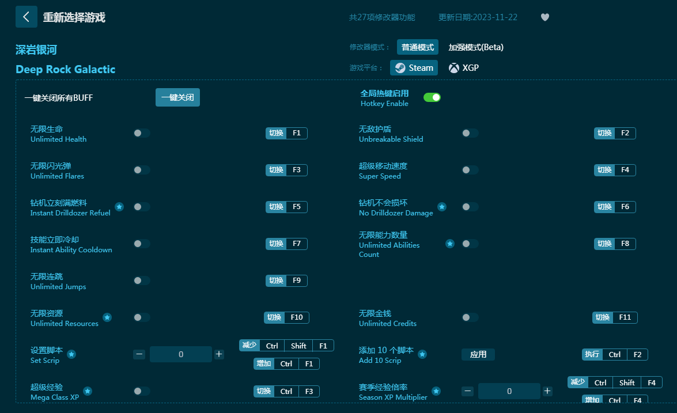Image resolution: width=677 pixels, height=413 pixels.
Task: Click 减少 hotkey button for Set Scrip
Action: coord(249,345)
